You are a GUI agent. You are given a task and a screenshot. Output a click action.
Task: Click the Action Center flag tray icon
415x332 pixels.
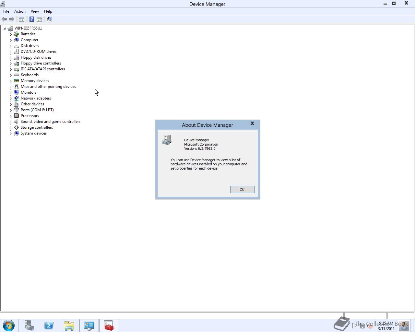pyautogui.click(x=354, y=326)
